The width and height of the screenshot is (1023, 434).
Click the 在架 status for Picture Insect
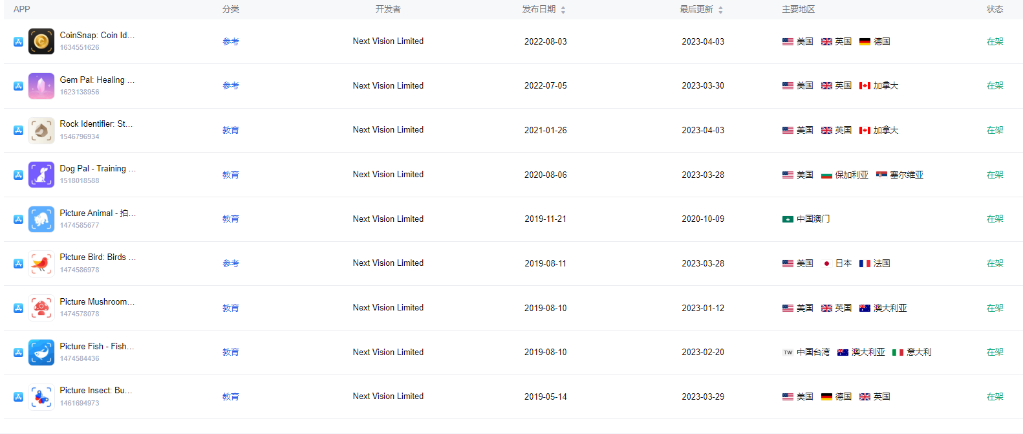click(x=995, y=396)
